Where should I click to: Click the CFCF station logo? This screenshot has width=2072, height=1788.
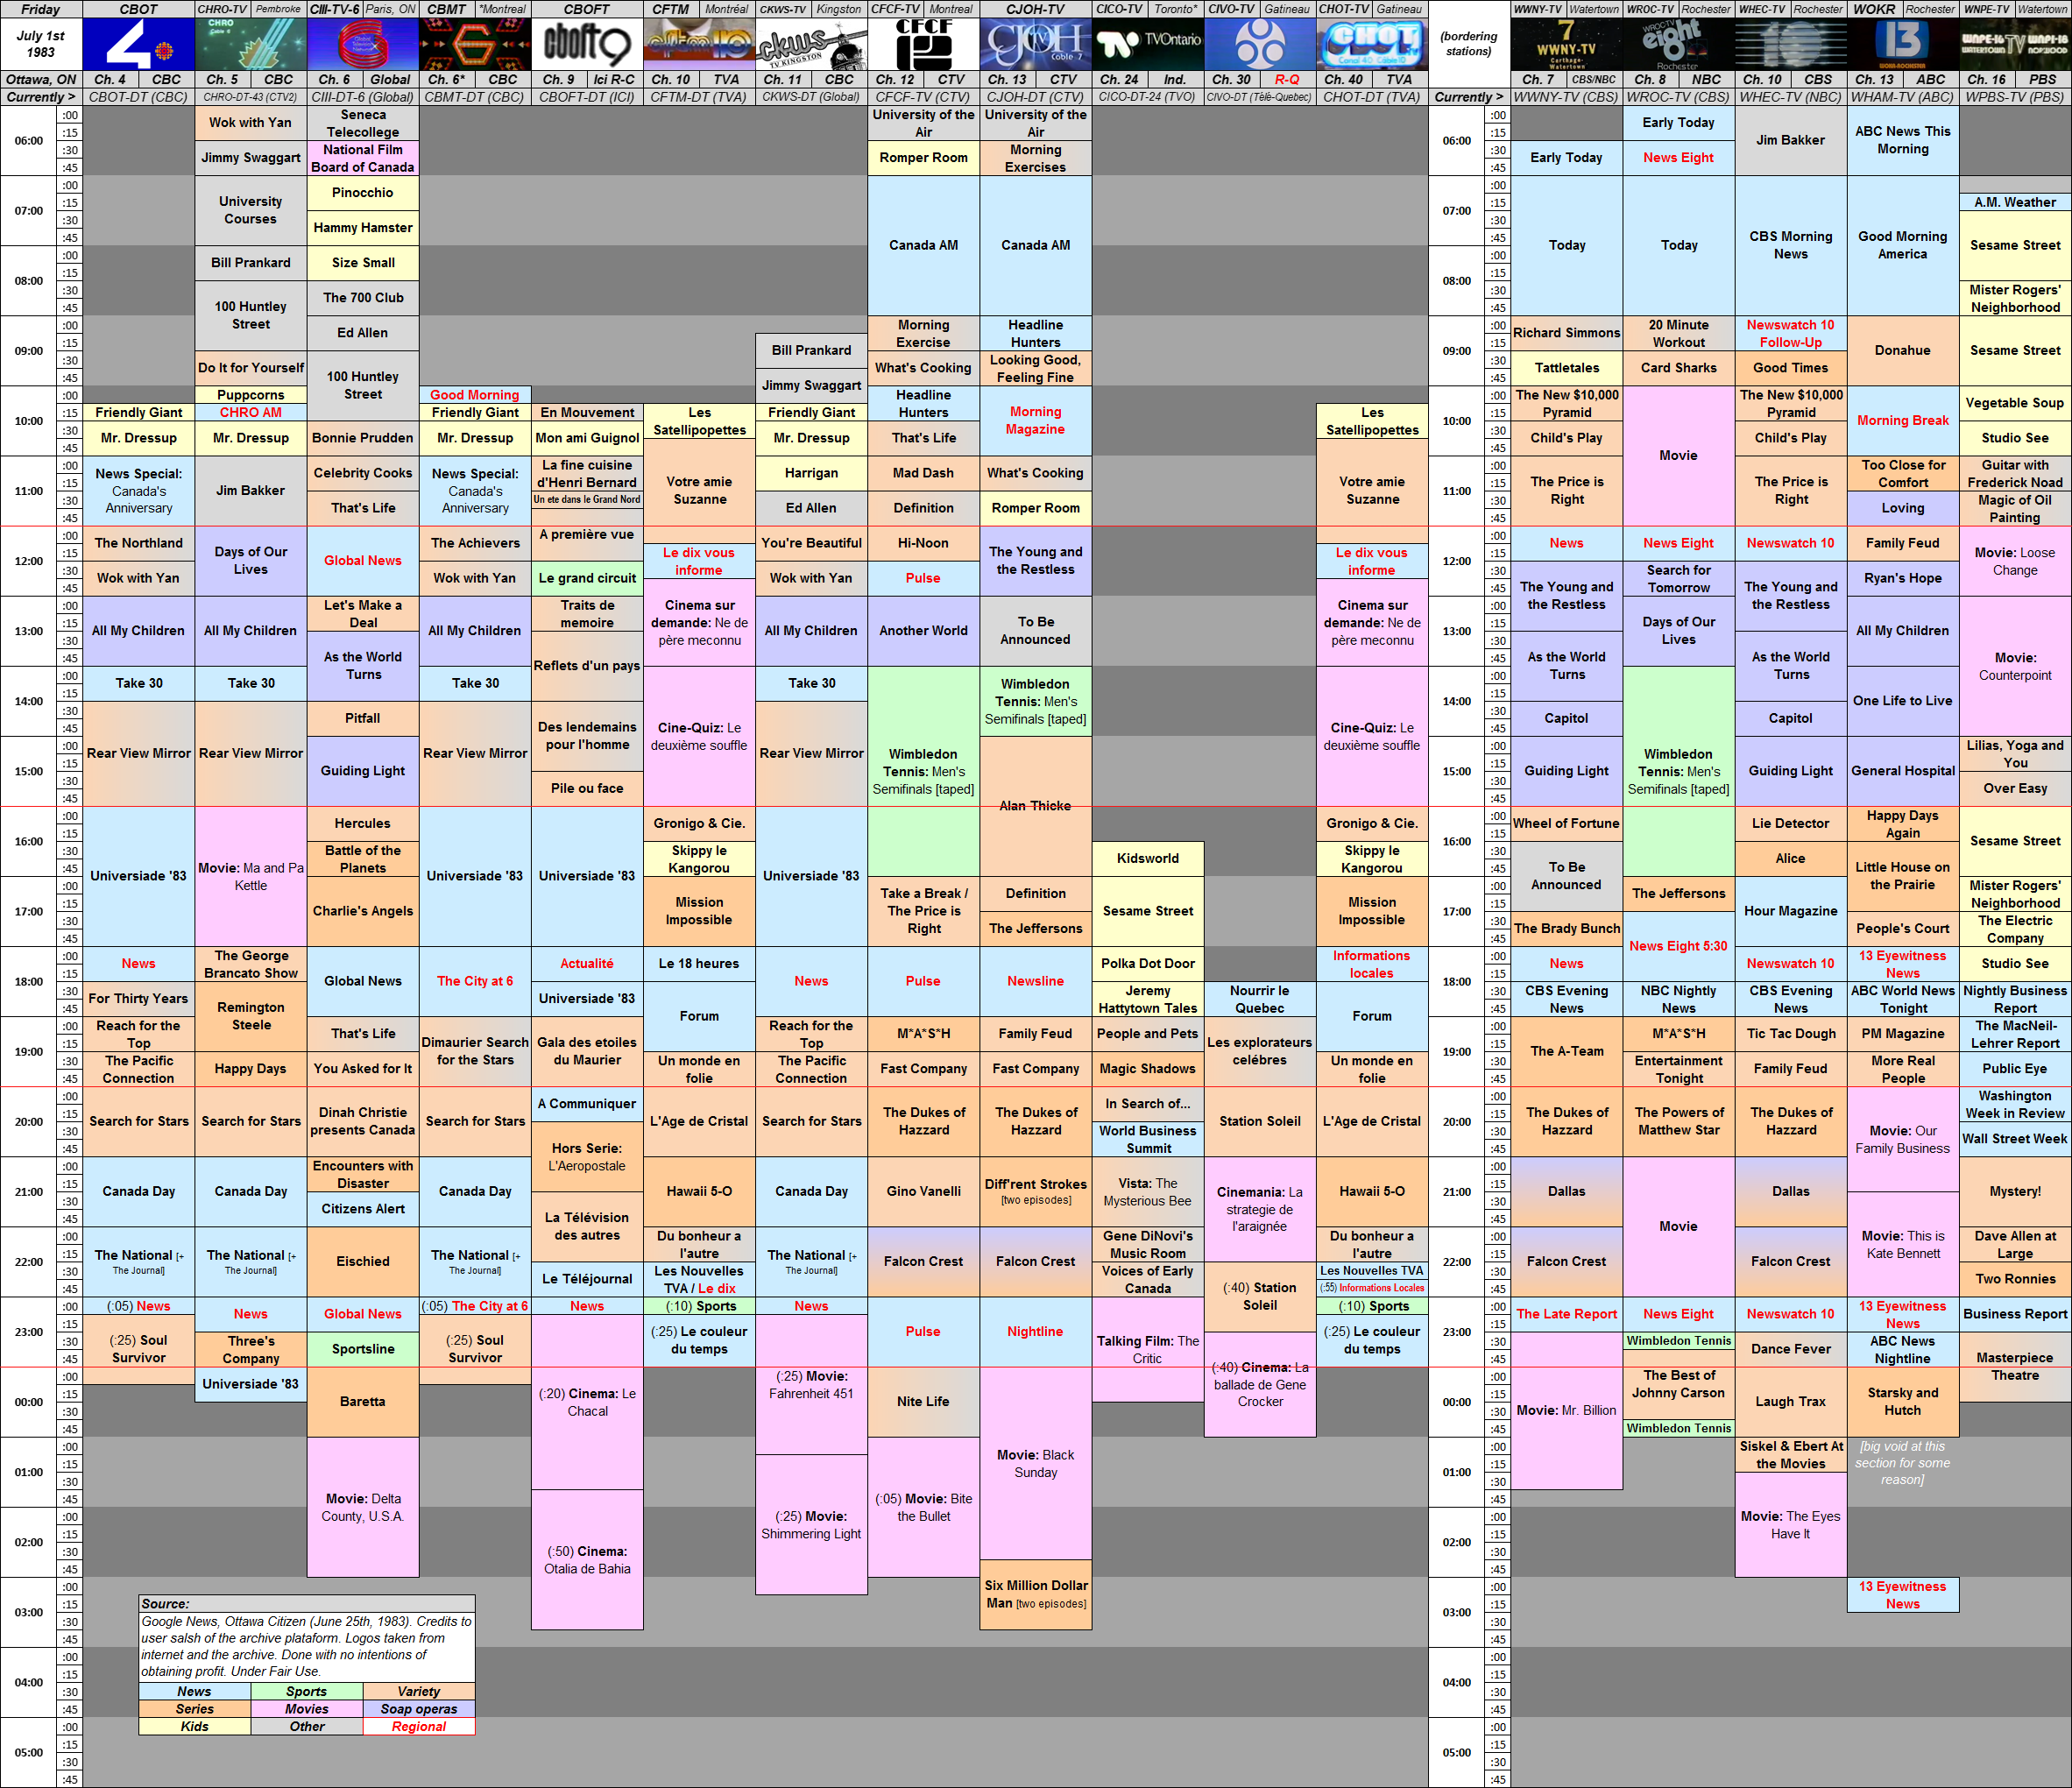click(923, 44)
